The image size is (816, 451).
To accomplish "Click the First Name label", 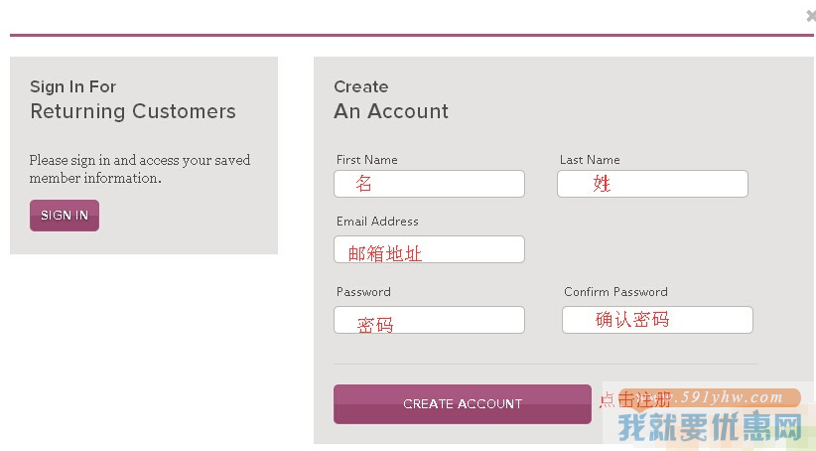I will [366, 160].
